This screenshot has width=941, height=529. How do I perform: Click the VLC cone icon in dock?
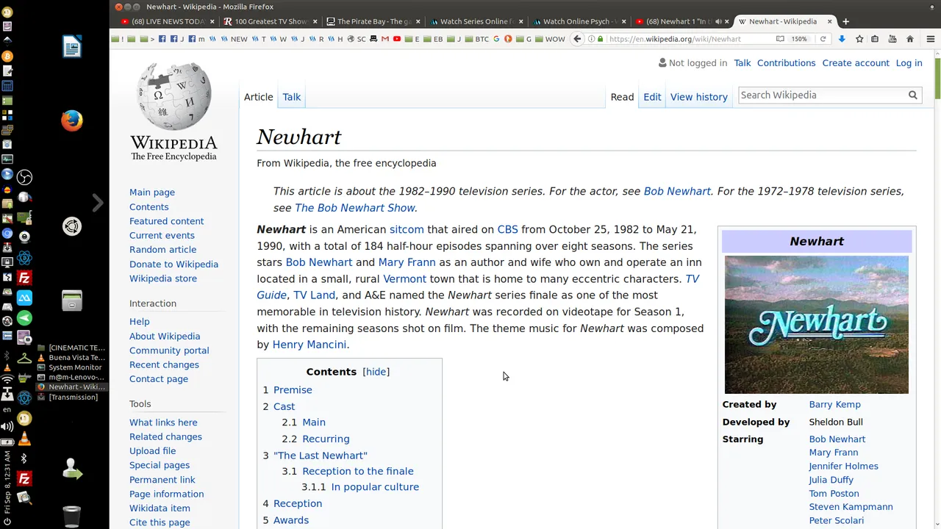click(25, 439)
